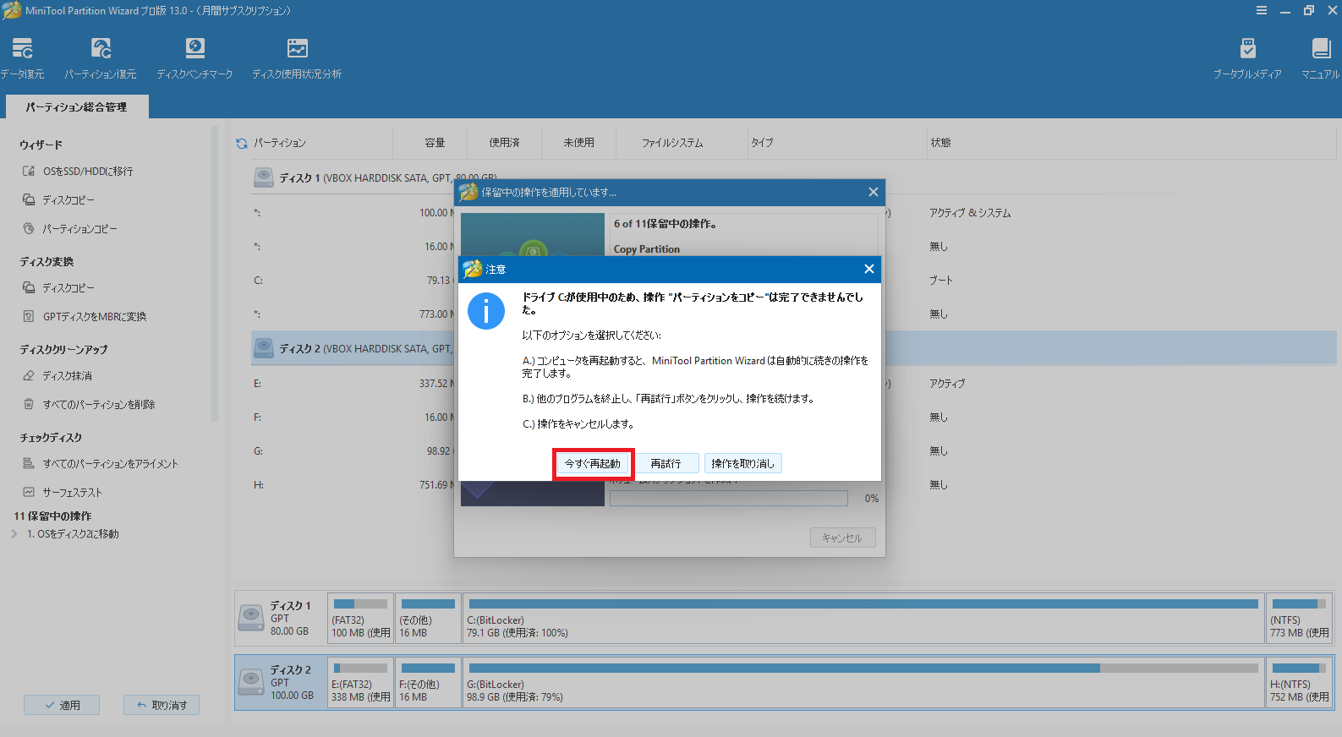Expand pending operation 1. OSをディスク2に移動
Viewport: 1342px width, 737px height.
(14, 533)
